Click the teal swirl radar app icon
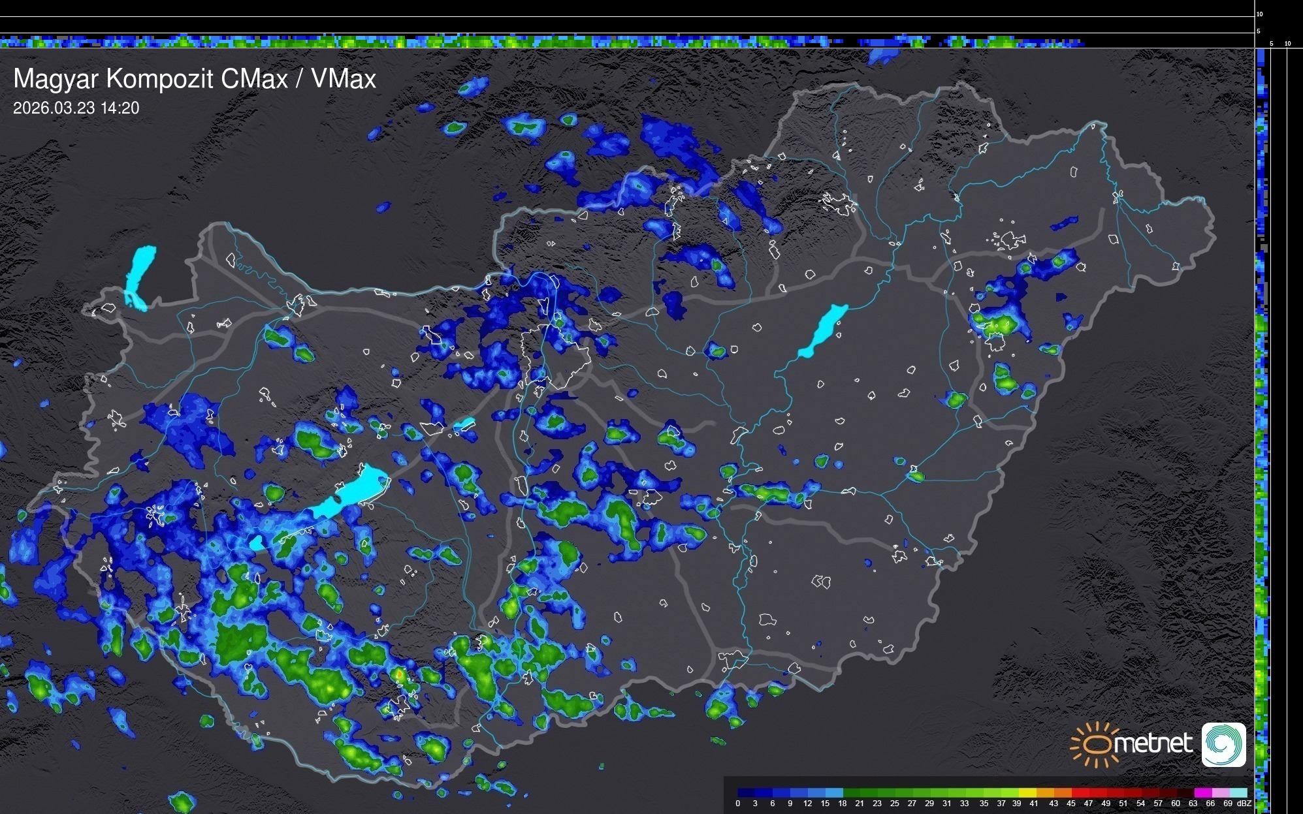 click(x=1223, y=744)
